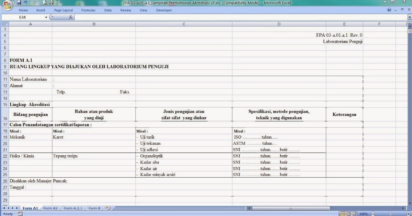Switch to Normal view using status bar icon
The height and width of the screenshot is (216, 412).
click(343, 214)
